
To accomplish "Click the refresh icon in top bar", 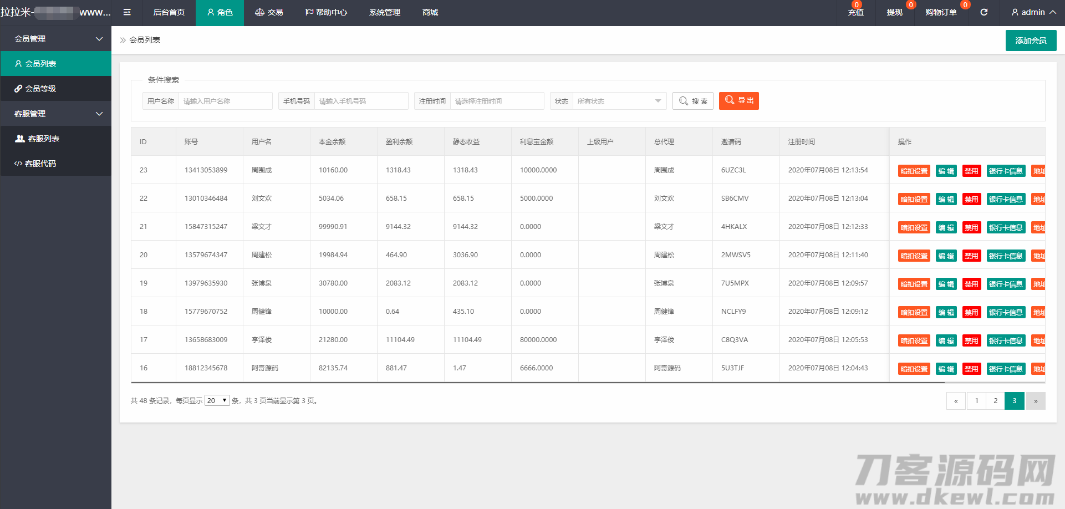I will tap(984, 12).
